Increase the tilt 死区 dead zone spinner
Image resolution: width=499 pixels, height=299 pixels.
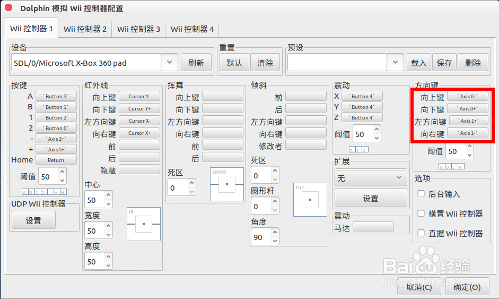275,171
